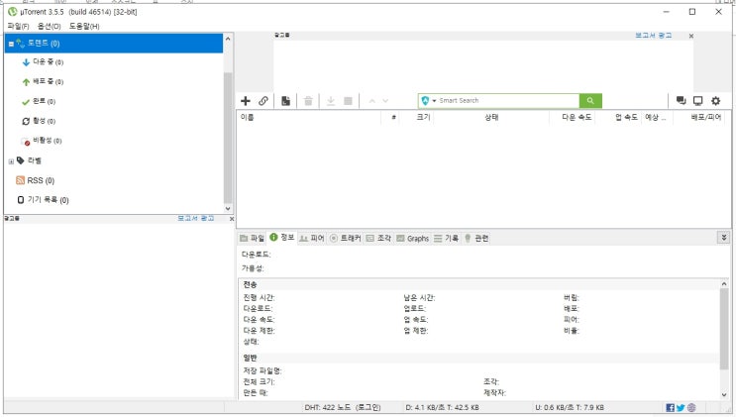Click the globe network icon in status bar
The width and height of the screenshot is (736, 417).
click(691, 408)
